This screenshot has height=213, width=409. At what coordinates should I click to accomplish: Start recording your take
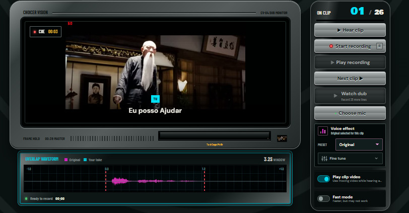tap(350, 46)
